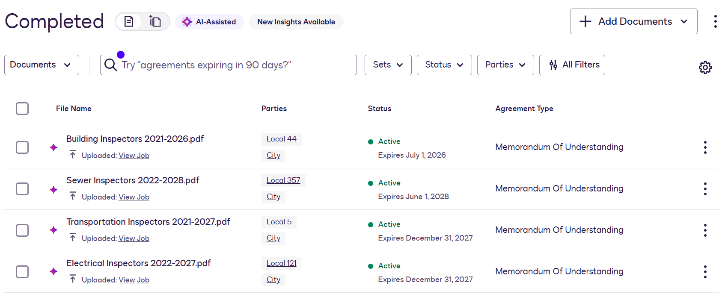Click City party in Building Inspectors row

tap(273, 155)
